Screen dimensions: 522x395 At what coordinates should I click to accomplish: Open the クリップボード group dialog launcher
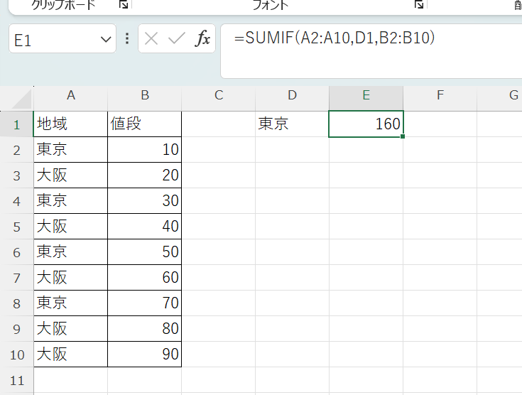pos(124,4)
